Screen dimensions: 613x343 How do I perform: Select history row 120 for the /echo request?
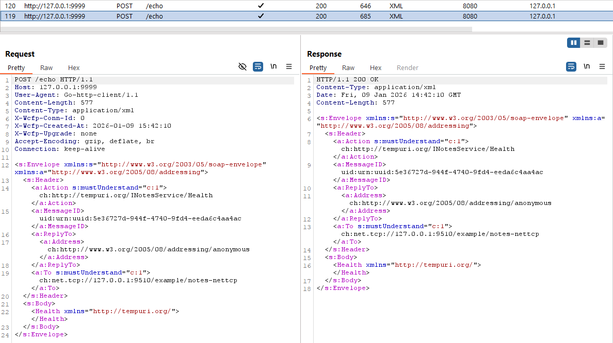[x=155, y=6]
